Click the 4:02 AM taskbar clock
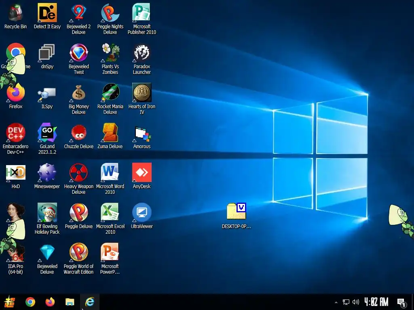Viewport: 414px width, 310px height. coord(376,302)
